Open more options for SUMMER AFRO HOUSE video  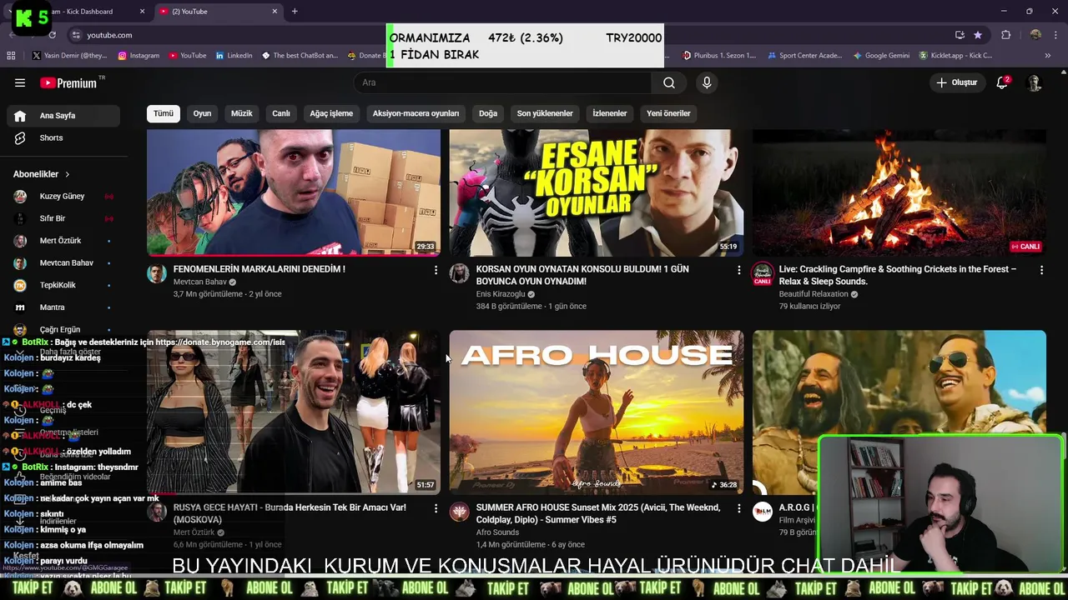(x=738, y=508)
